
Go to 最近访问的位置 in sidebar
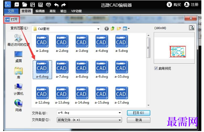[x=19, y=40]
